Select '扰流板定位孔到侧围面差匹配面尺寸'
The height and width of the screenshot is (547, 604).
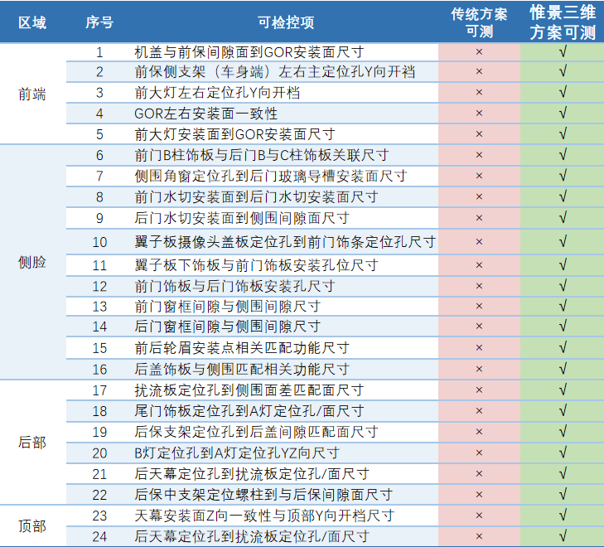point(249,390)
